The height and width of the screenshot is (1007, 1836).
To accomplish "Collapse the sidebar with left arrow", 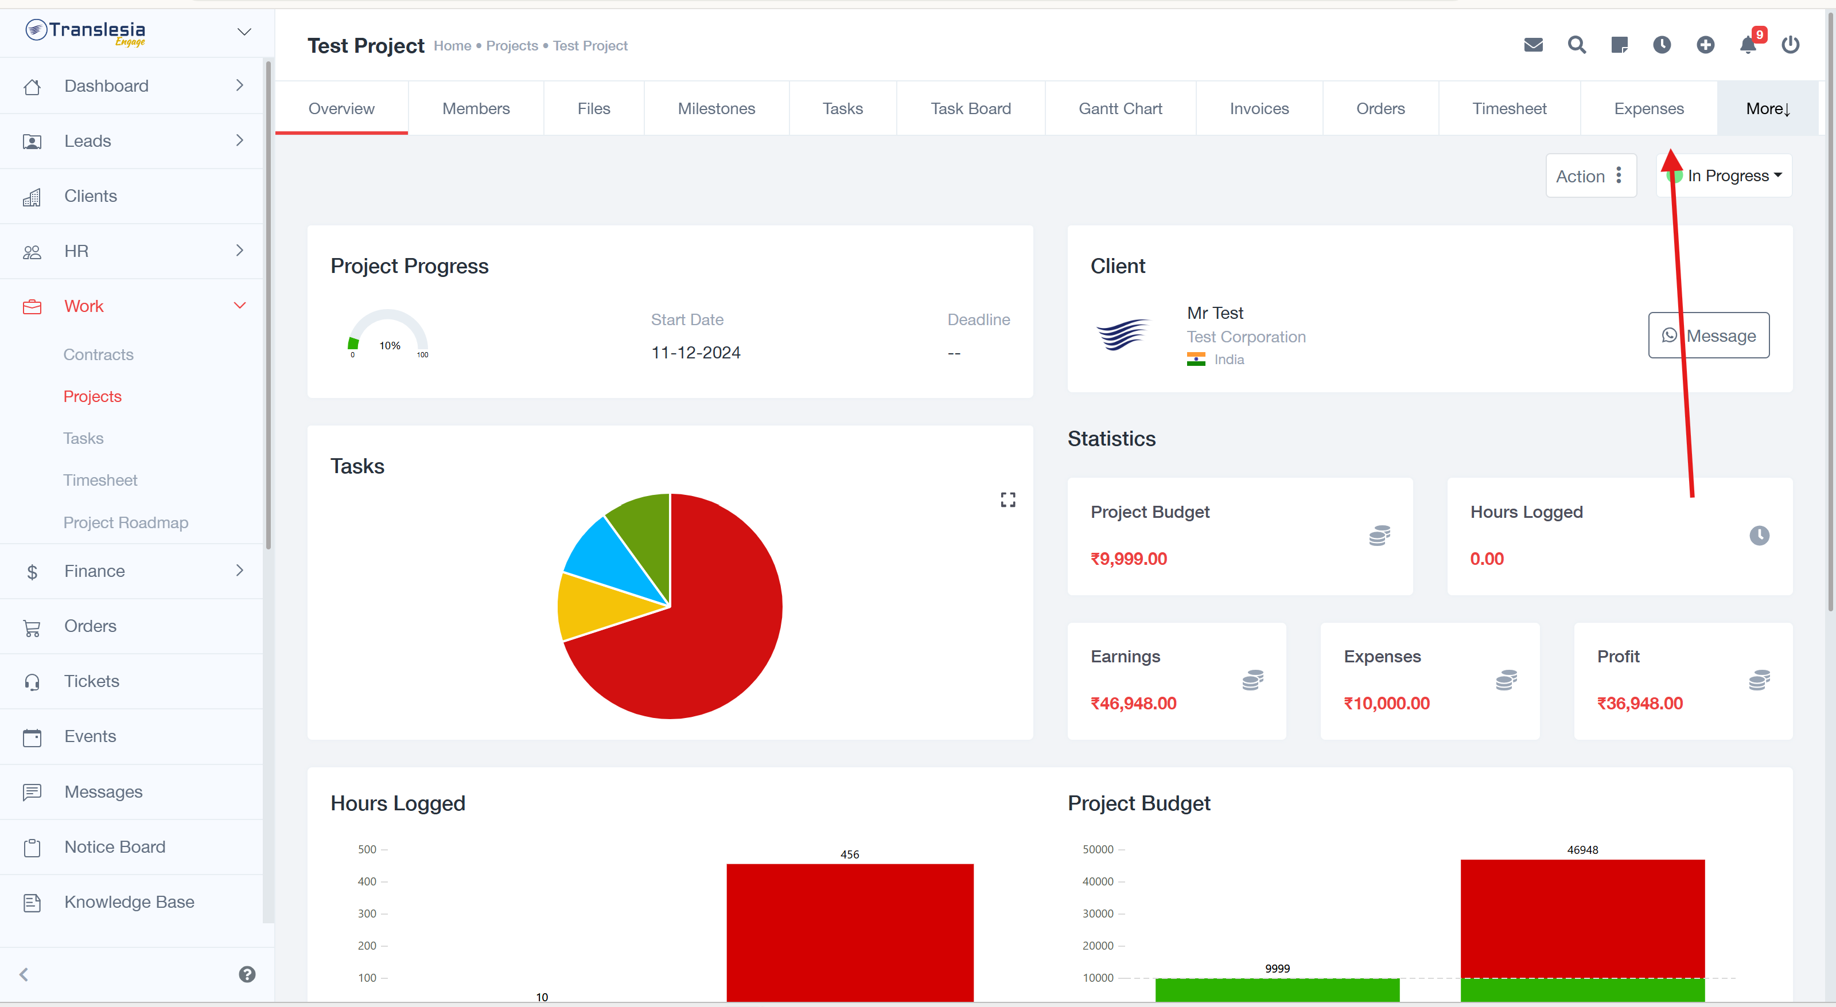I will (x=24, y=974).
